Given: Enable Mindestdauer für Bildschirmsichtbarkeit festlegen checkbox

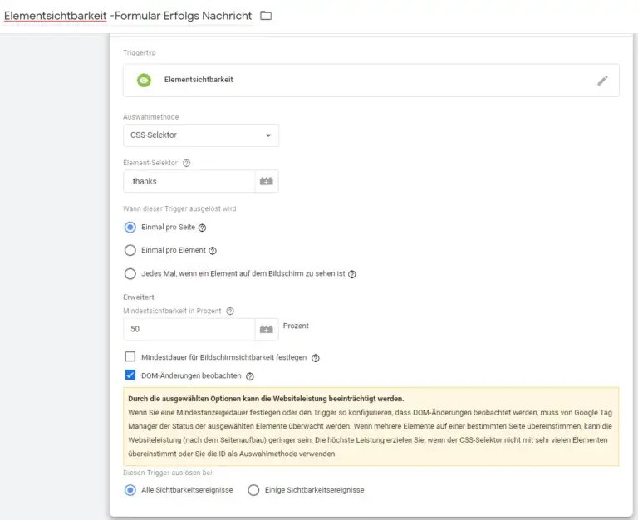Looking at the screenshot, I should tap(130, 357).
